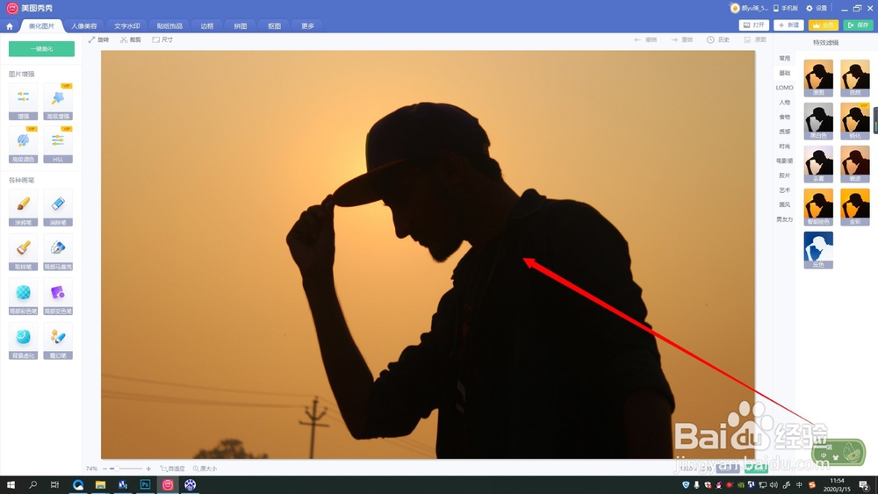Apply the 锐化 sharpen filter
The image size is (878, 494).
click(x=855, y=121)
